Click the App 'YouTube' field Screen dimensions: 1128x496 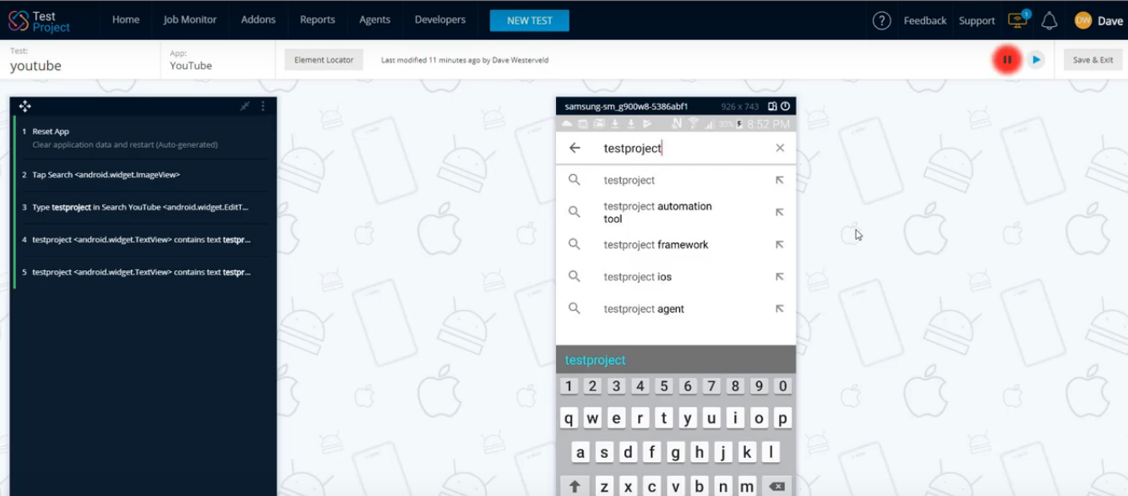click(218, 59)
